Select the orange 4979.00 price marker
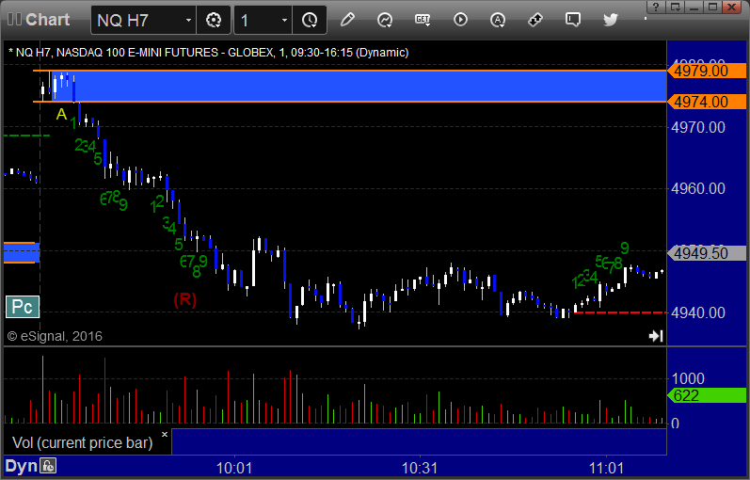The height and width of the screenshot is (480, 750). (707, 71)
